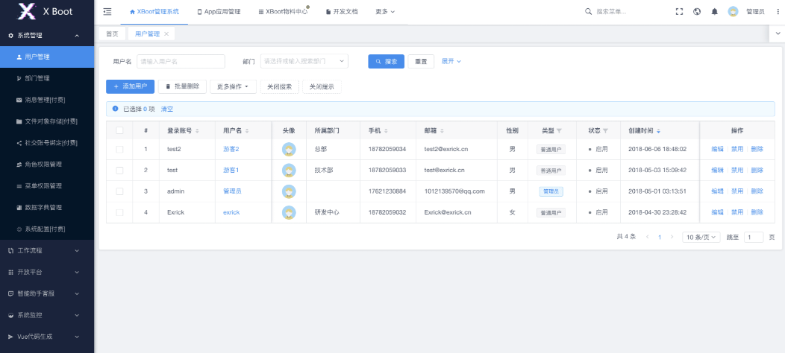Open 社交账号绑定[付费] in sidebar
The height and width of the screenshot is (353, 785).
pyautogui.click(x=47, y=143)
